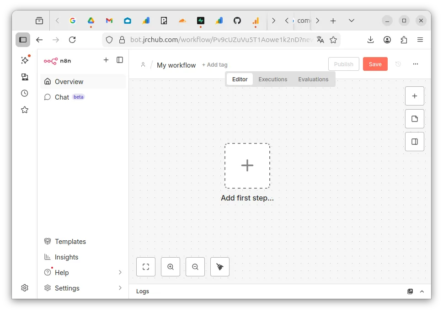Open workflow history clock icon
443x312 pixels.
(x=398, y=64)
